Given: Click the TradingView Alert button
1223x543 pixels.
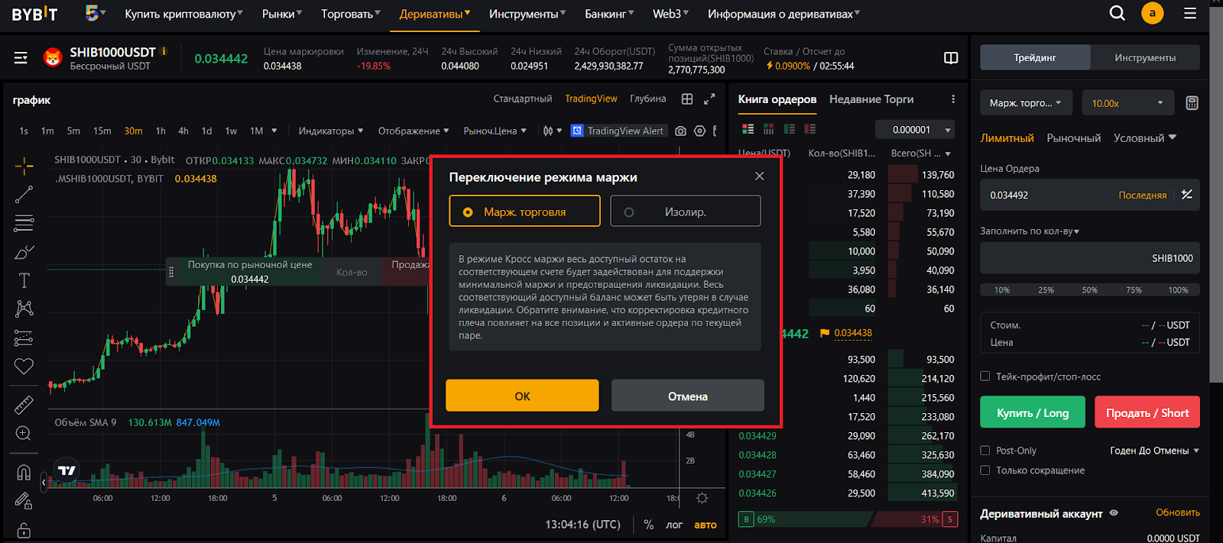Looking at the screenshot, I should (619, 131).
